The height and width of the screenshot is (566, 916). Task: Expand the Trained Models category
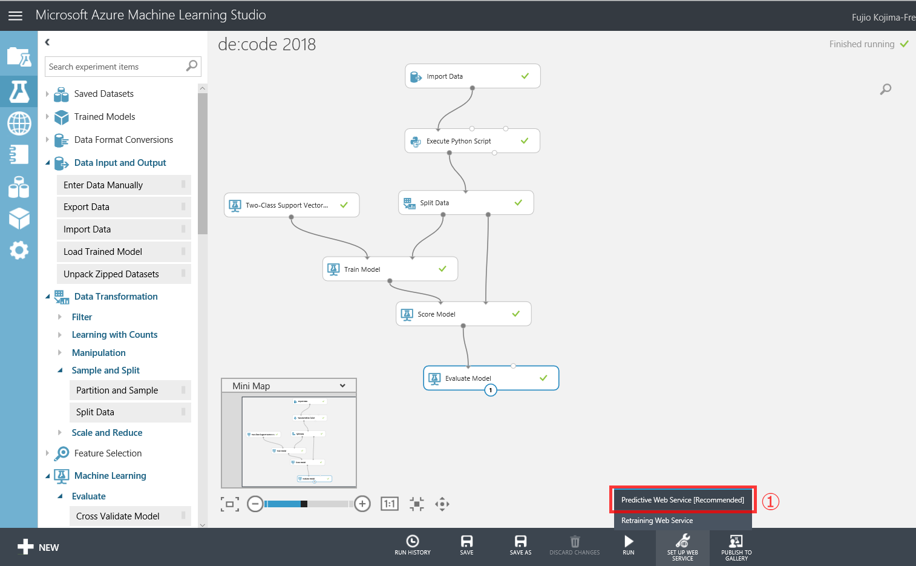47,117
